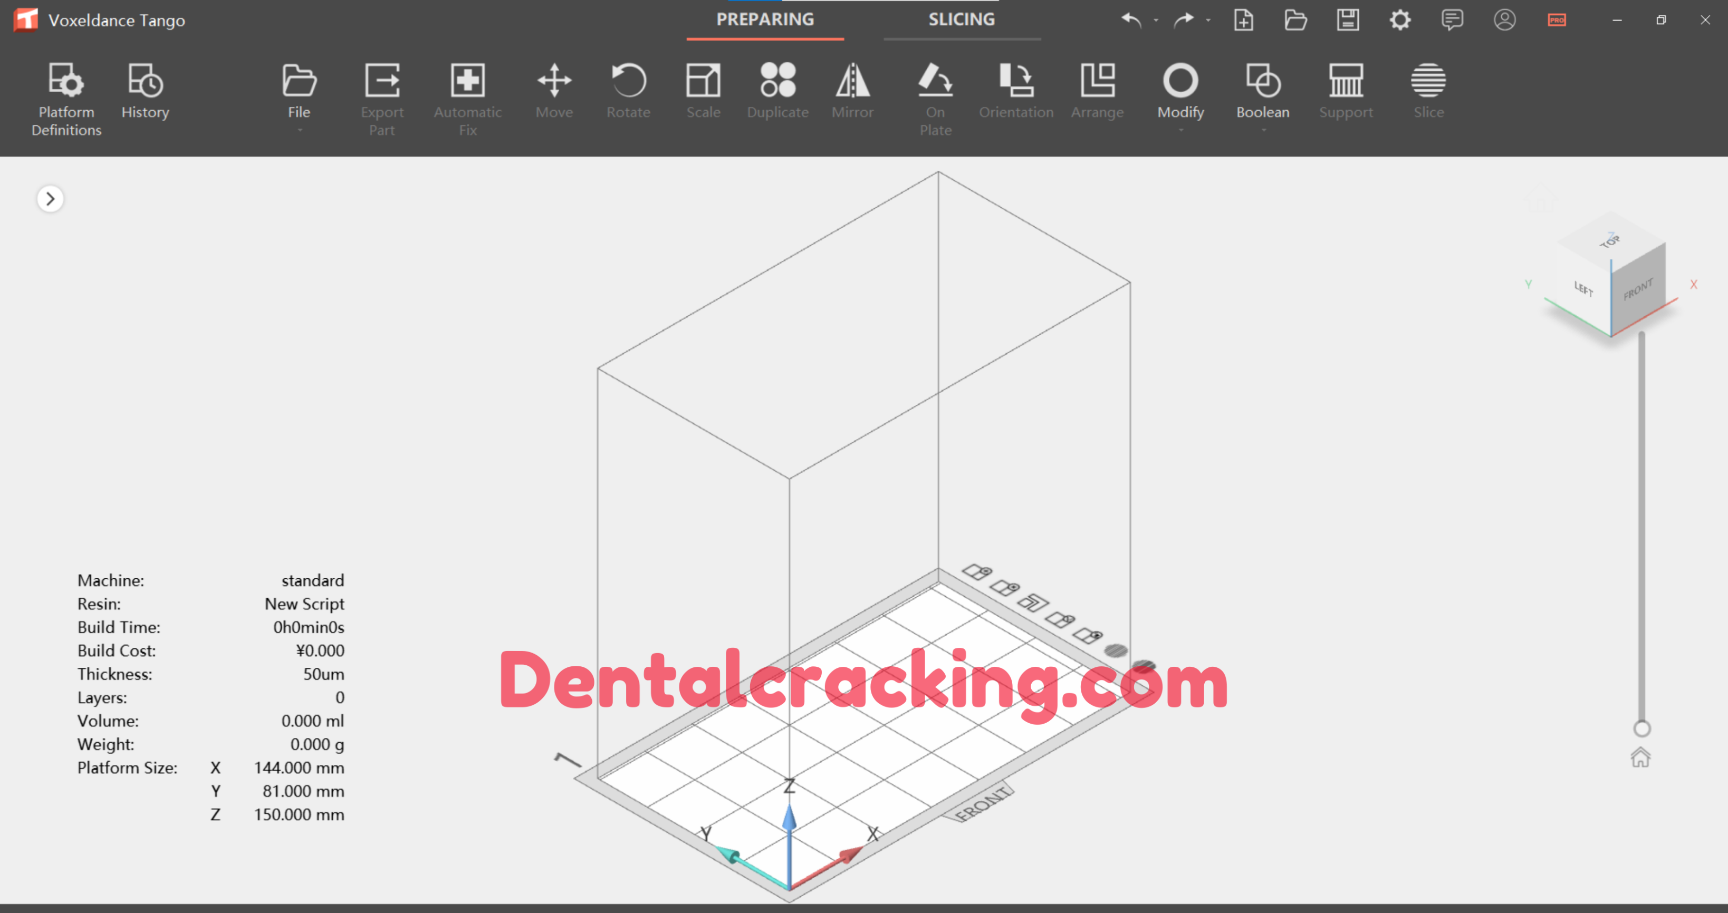This screenshot has height=913, width=1728.
Task: Click the vertical zoom slider track
Action: click(x=1641, y=526)
